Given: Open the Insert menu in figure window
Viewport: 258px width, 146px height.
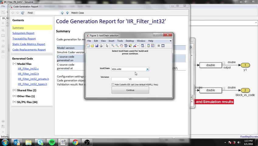Looking at the screenshot, I should [x=111, y=41].
